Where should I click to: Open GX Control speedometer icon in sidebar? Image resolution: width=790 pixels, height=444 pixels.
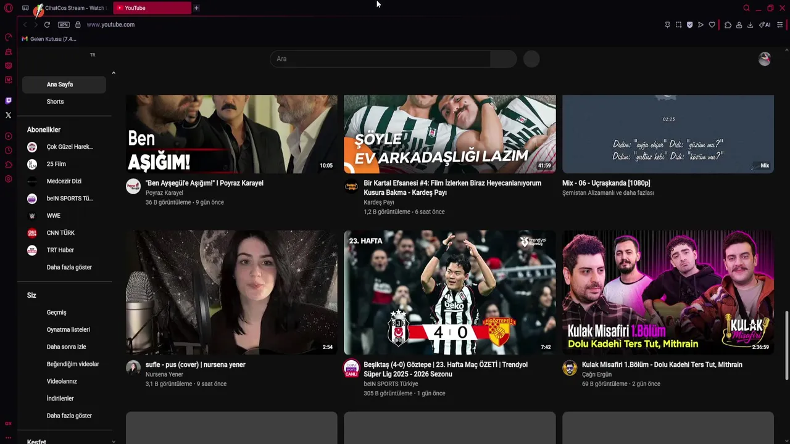pos(9,38)
